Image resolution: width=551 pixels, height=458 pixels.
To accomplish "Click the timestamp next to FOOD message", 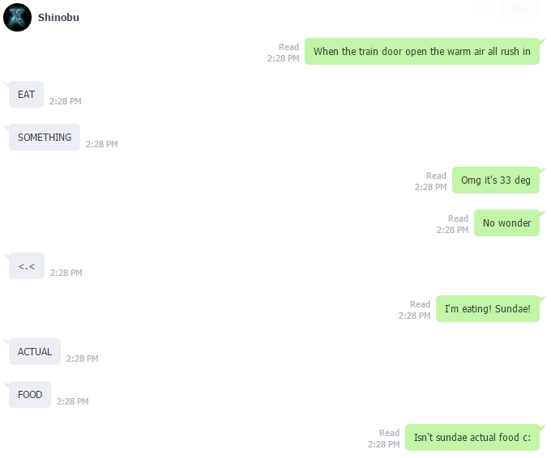I will coord(73,401).
